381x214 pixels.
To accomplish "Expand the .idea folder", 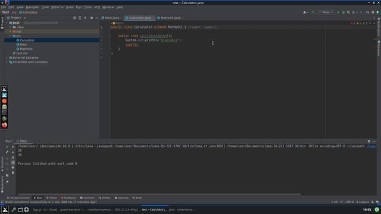I will [x=11, y=27].
